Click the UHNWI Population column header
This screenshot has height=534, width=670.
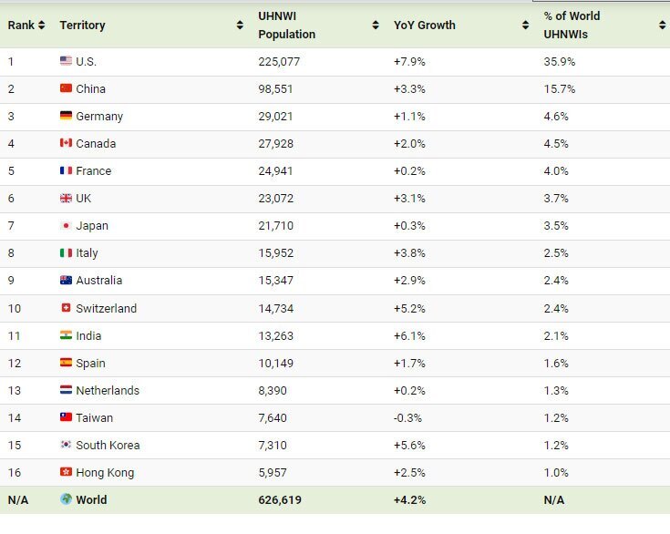tap(286, 26)
